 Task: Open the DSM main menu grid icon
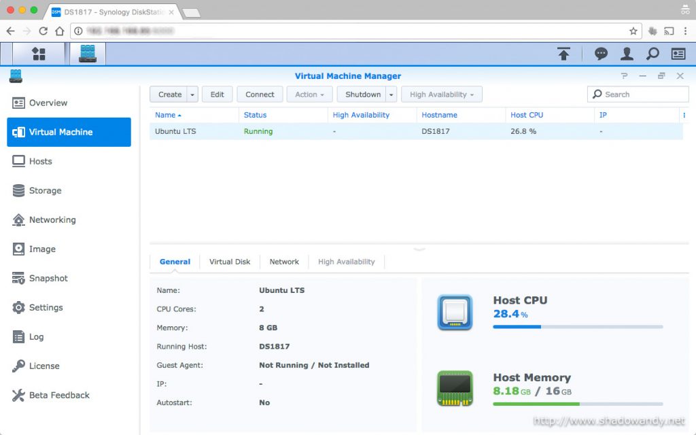39,54
